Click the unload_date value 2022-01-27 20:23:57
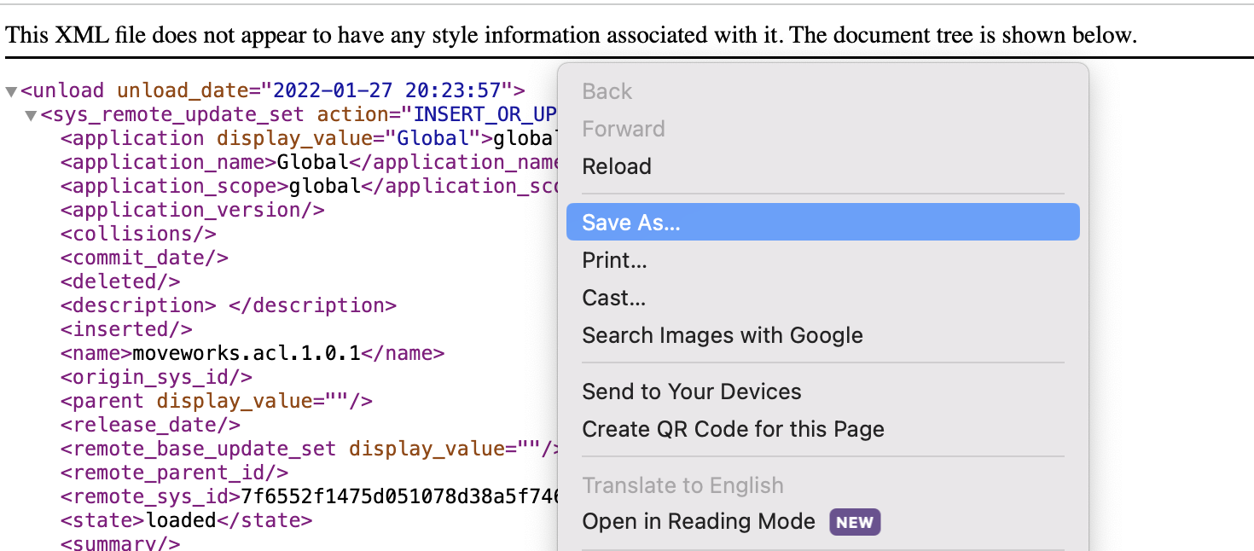Image resolution: width=1254 pixels, height=551 pixels. click(x=386, y=90)
